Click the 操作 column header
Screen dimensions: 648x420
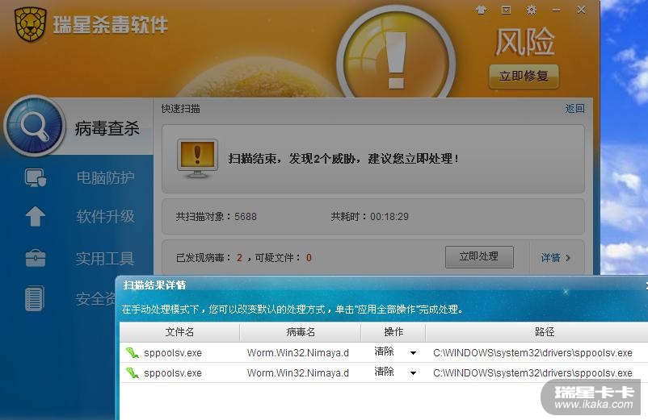point(393,332)
